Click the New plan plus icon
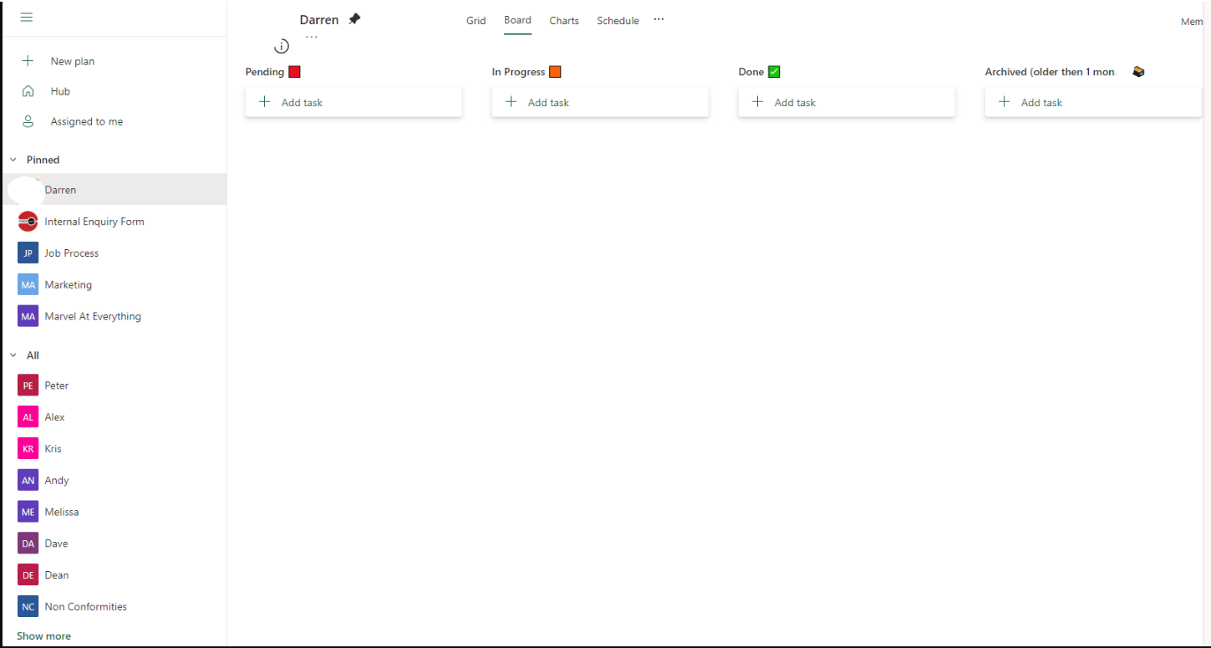 [28, 61]
